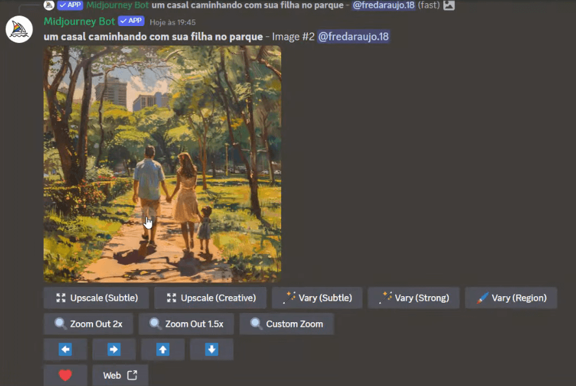Click the small bot avatar in reply line
Viewport: 576px width, 386px height.
pyautogui.click(x=49, y=5)
